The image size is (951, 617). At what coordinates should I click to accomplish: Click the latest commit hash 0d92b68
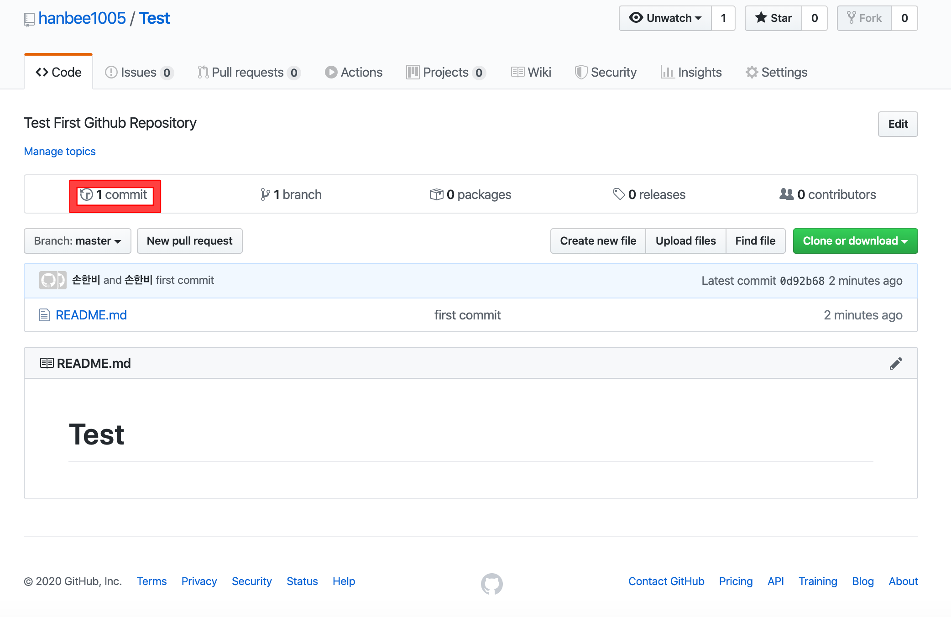pyautogui.click(x=802, y=281)
